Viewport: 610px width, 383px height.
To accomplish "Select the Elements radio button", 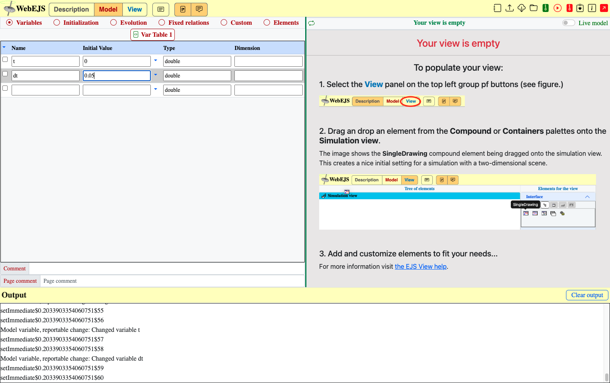I will coord(267,23).
